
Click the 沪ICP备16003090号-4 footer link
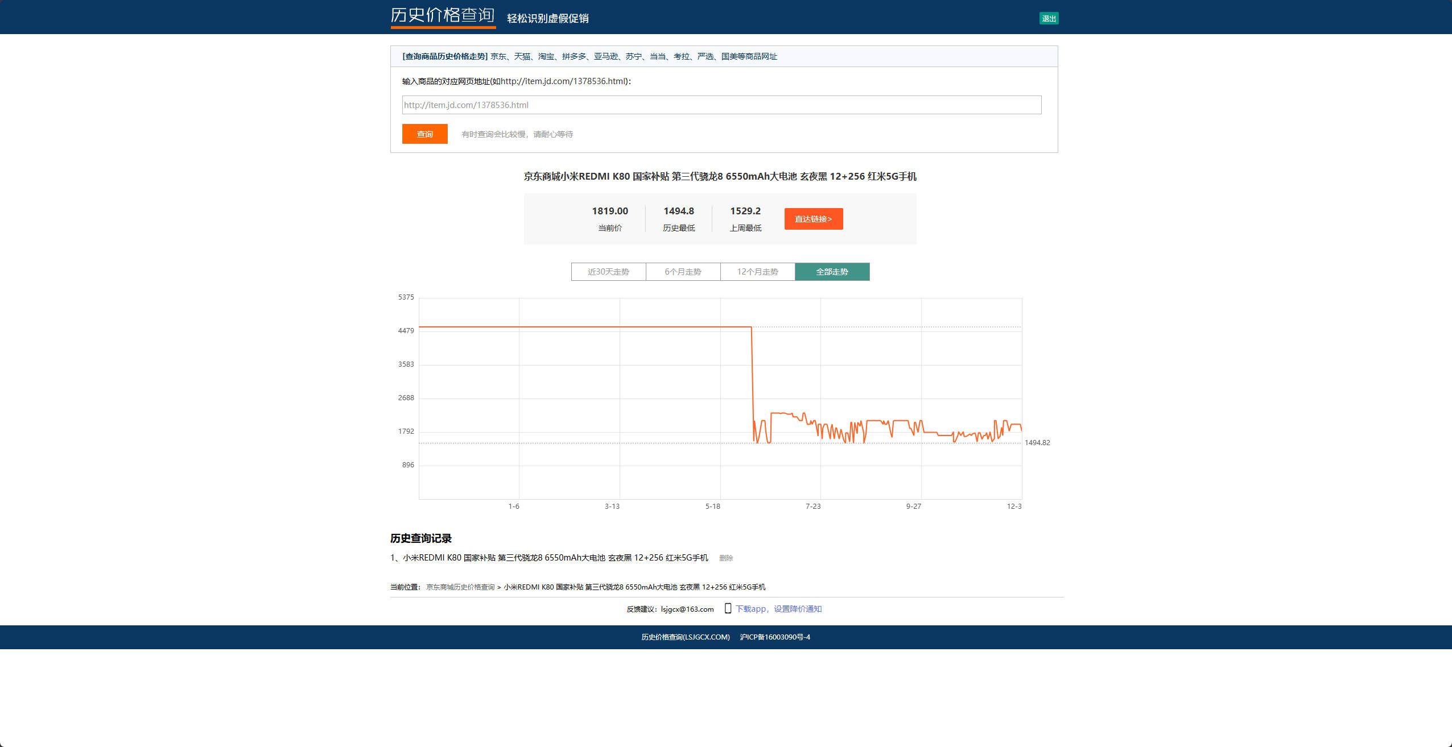pos(775,637)
